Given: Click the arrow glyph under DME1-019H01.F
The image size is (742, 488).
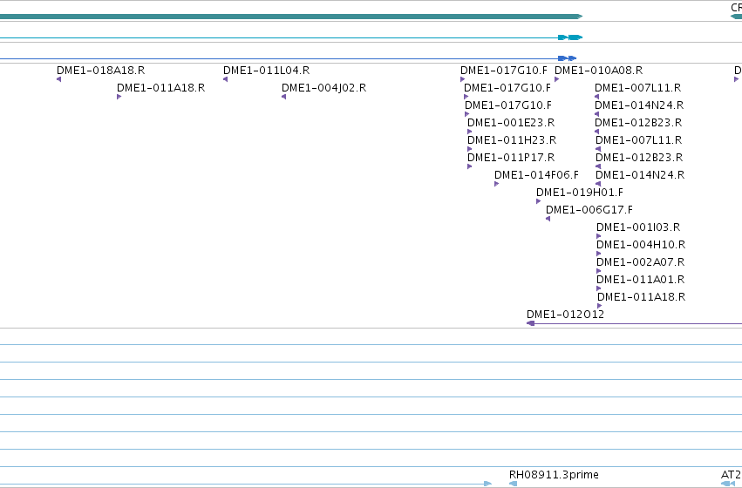Looking at the screenshot, I should click(539, 201).
